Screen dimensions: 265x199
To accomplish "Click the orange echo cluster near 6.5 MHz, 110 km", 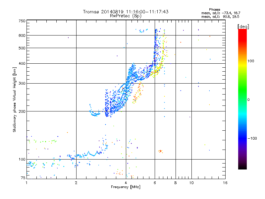I will [160, 151].
